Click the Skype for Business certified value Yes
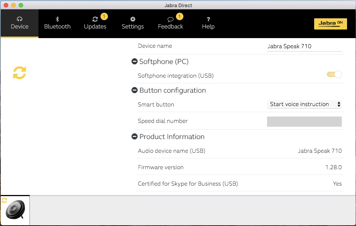The width and height of the screenshot is (356, 226). [x=337, y=184]
